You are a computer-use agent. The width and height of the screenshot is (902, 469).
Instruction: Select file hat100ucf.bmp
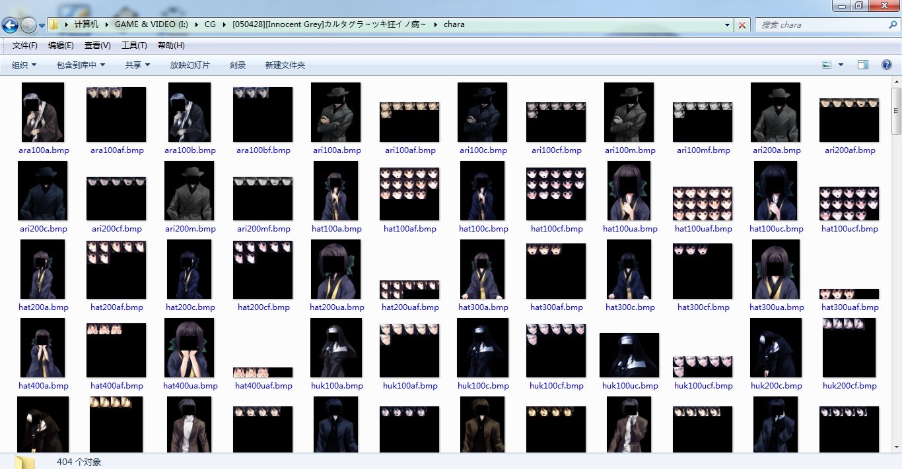pos(849,204)
